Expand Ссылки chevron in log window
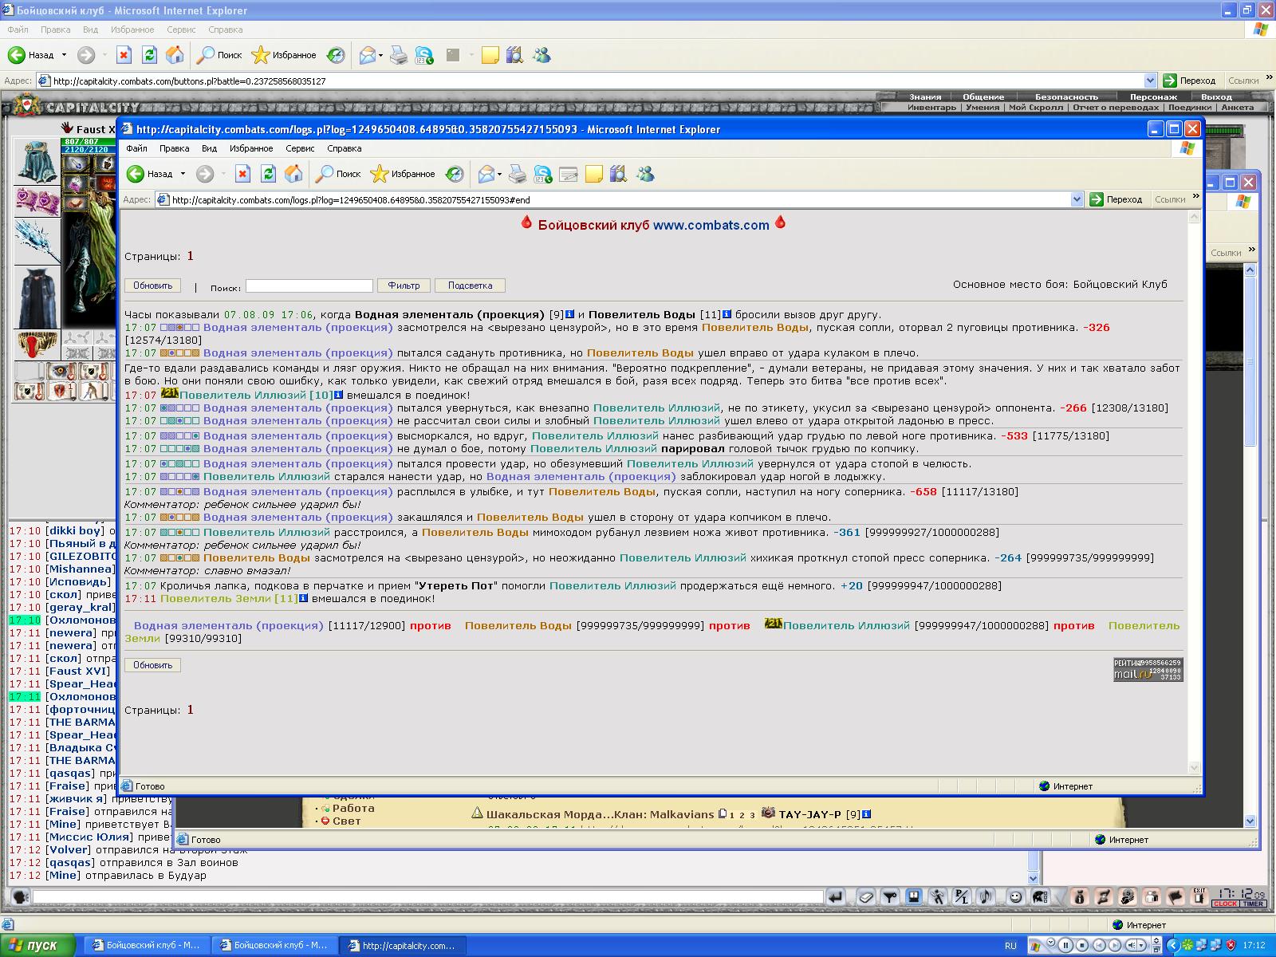Screen dimensions: 1276x957 coord(1195,196)
